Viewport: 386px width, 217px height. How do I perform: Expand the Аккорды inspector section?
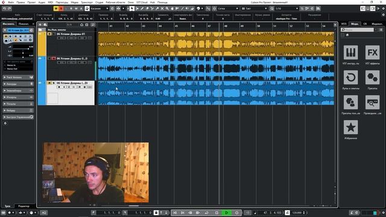[18, 84]
